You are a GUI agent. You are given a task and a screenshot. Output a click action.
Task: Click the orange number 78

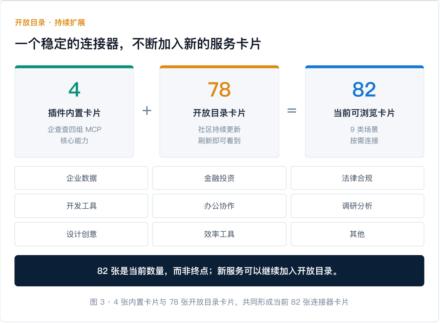(x=219, y=89)
